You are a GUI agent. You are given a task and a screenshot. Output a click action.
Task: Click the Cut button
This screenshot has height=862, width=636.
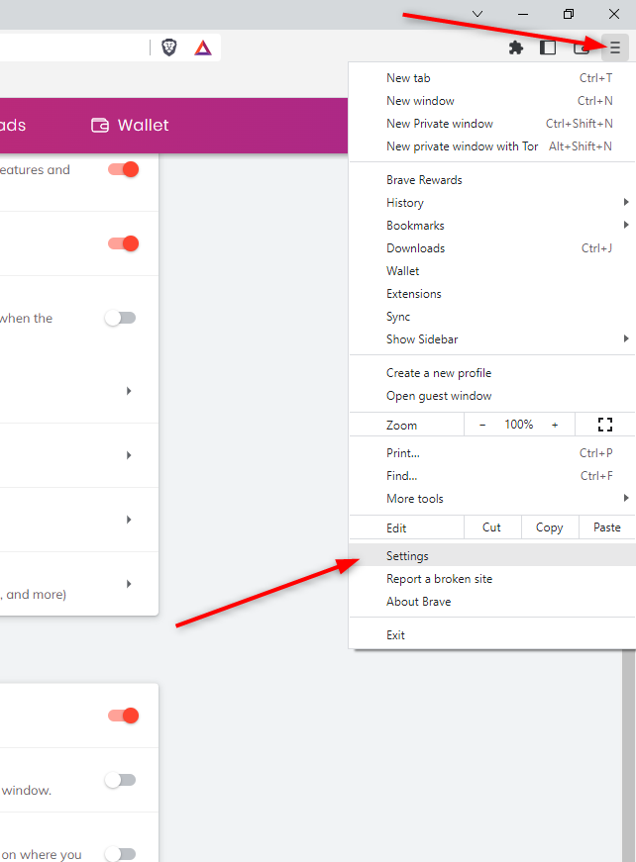coord(491,527)
